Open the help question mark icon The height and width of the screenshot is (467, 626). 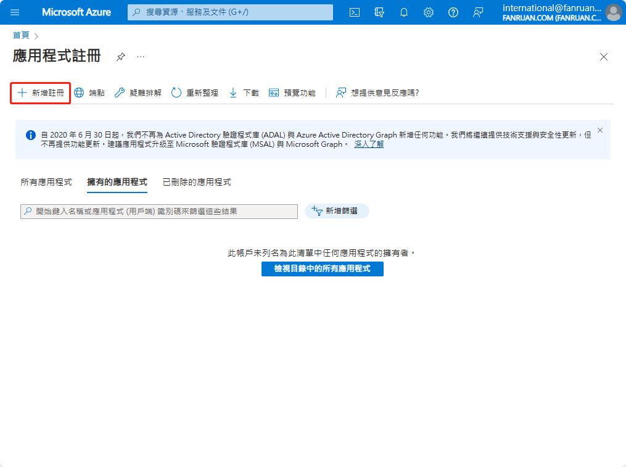(453, 12)
